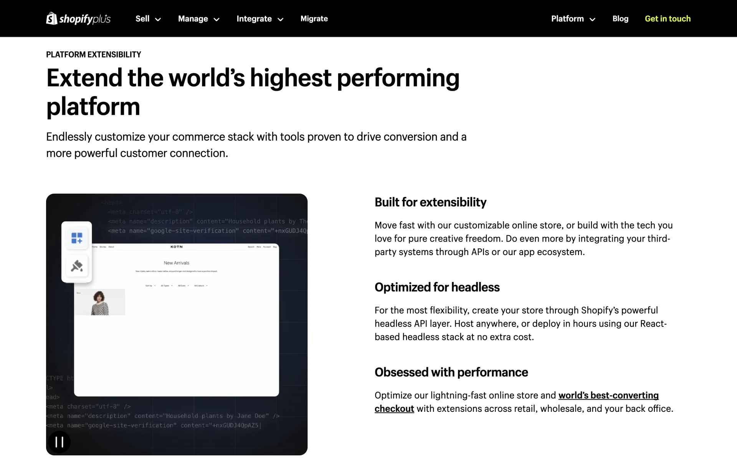Go to the Blog page
Viewport: 737px width, 461px height.
coord(620,18)
